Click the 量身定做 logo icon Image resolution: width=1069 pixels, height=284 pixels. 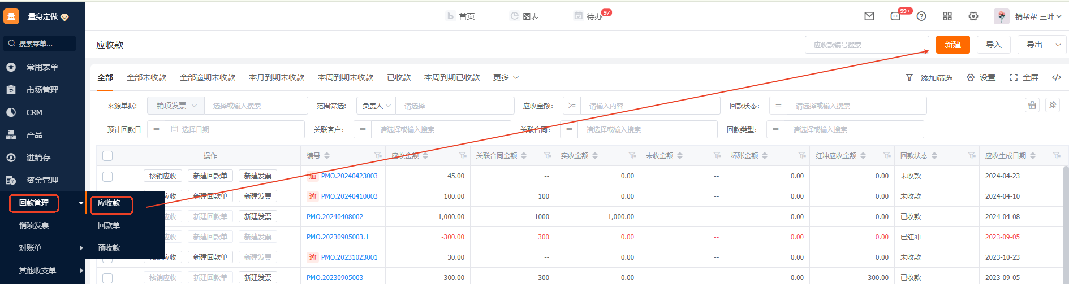coord(11,16)
